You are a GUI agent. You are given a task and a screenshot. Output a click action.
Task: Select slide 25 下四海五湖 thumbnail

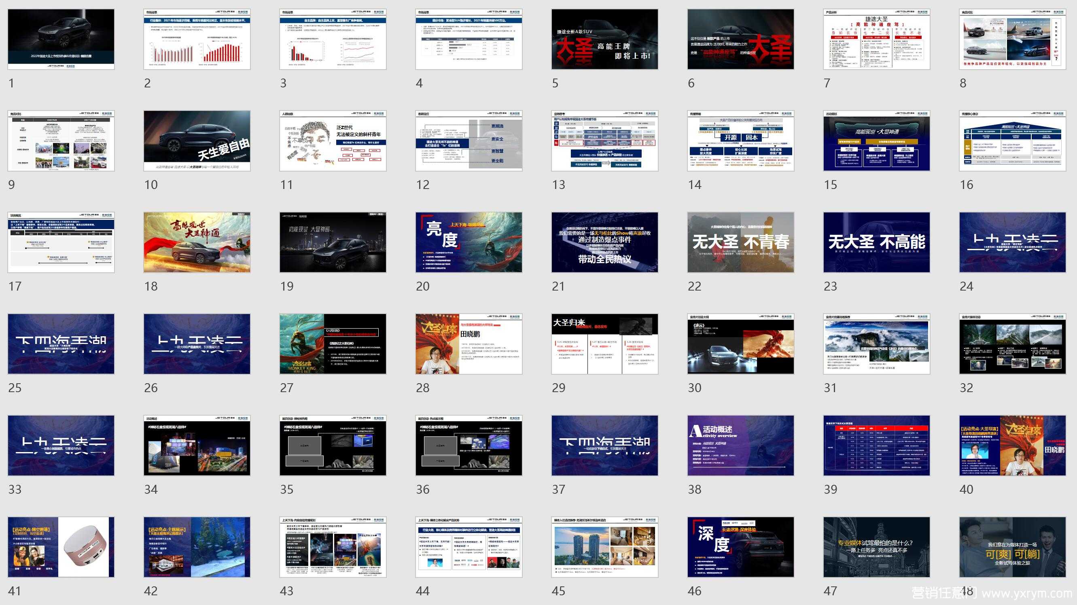[x=61, y=344]
